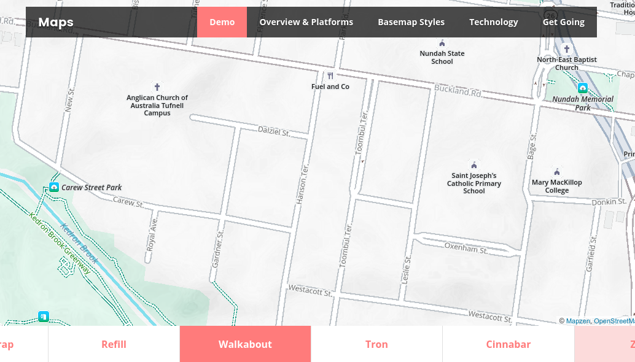This screenshot has height=362, width=635.
Task: Open the Basemap Styles menu item
Action: pyautogui.click(x=411, y=22)
